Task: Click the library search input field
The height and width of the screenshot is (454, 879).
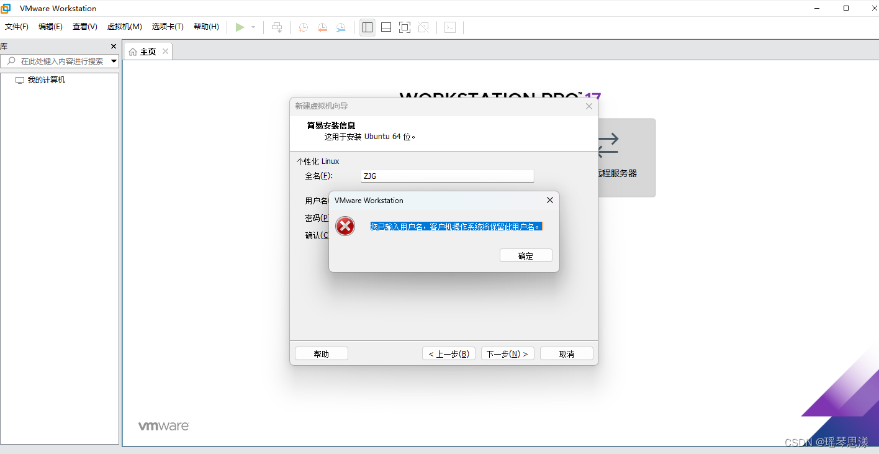Action: click(x=60, y=61)
